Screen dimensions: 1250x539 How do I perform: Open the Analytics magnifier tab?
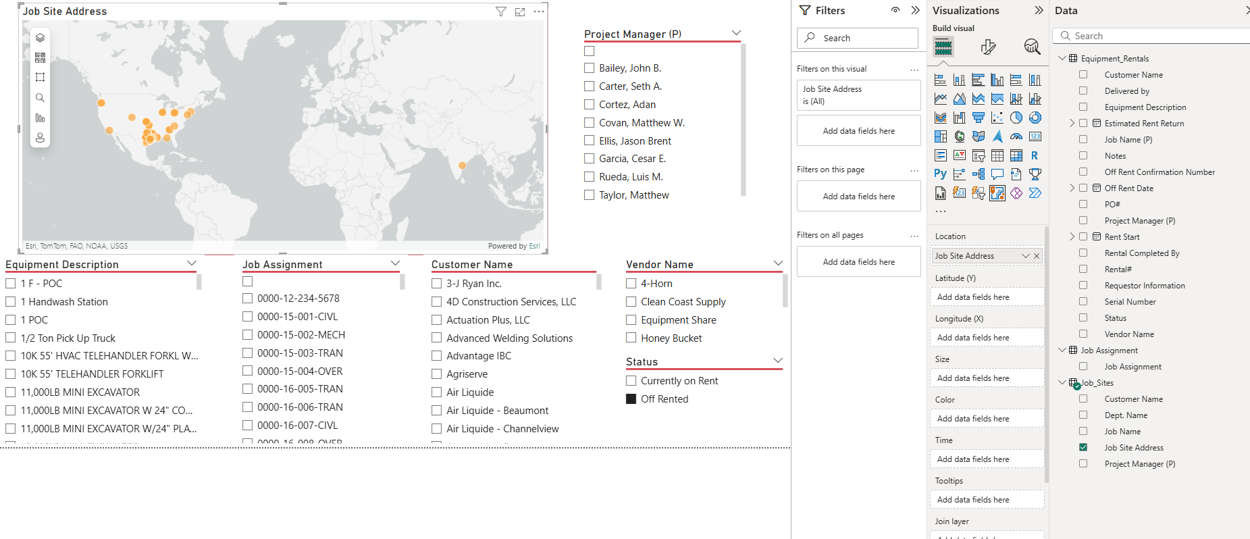click(x=1032, y=47)
